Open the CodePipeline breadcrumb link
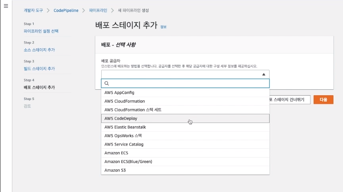343x192 pixels. pos(66,10)
